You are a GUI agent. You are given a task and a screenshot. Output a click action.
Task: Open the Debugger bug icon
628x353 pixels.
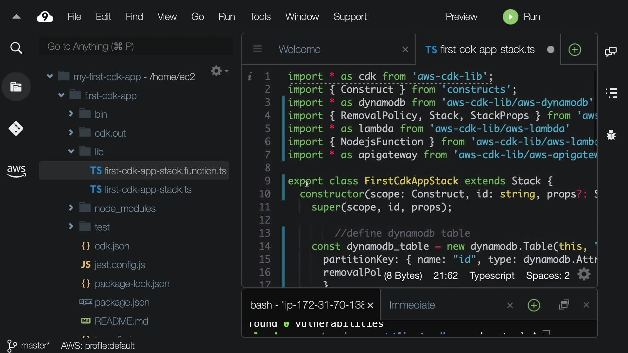click(x=611, y=135)
